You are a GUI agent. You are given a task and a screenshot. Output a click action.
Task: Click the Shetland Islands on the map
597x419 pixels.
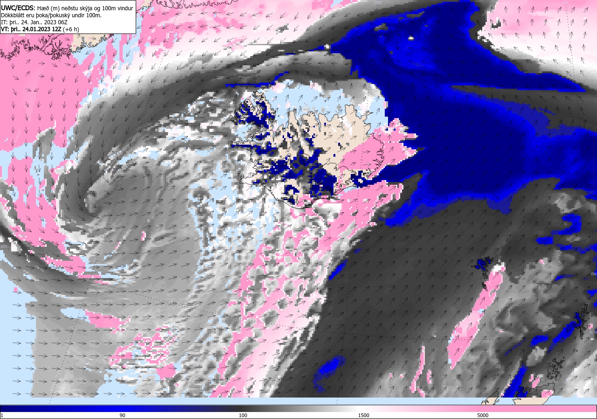pos(582,321)
